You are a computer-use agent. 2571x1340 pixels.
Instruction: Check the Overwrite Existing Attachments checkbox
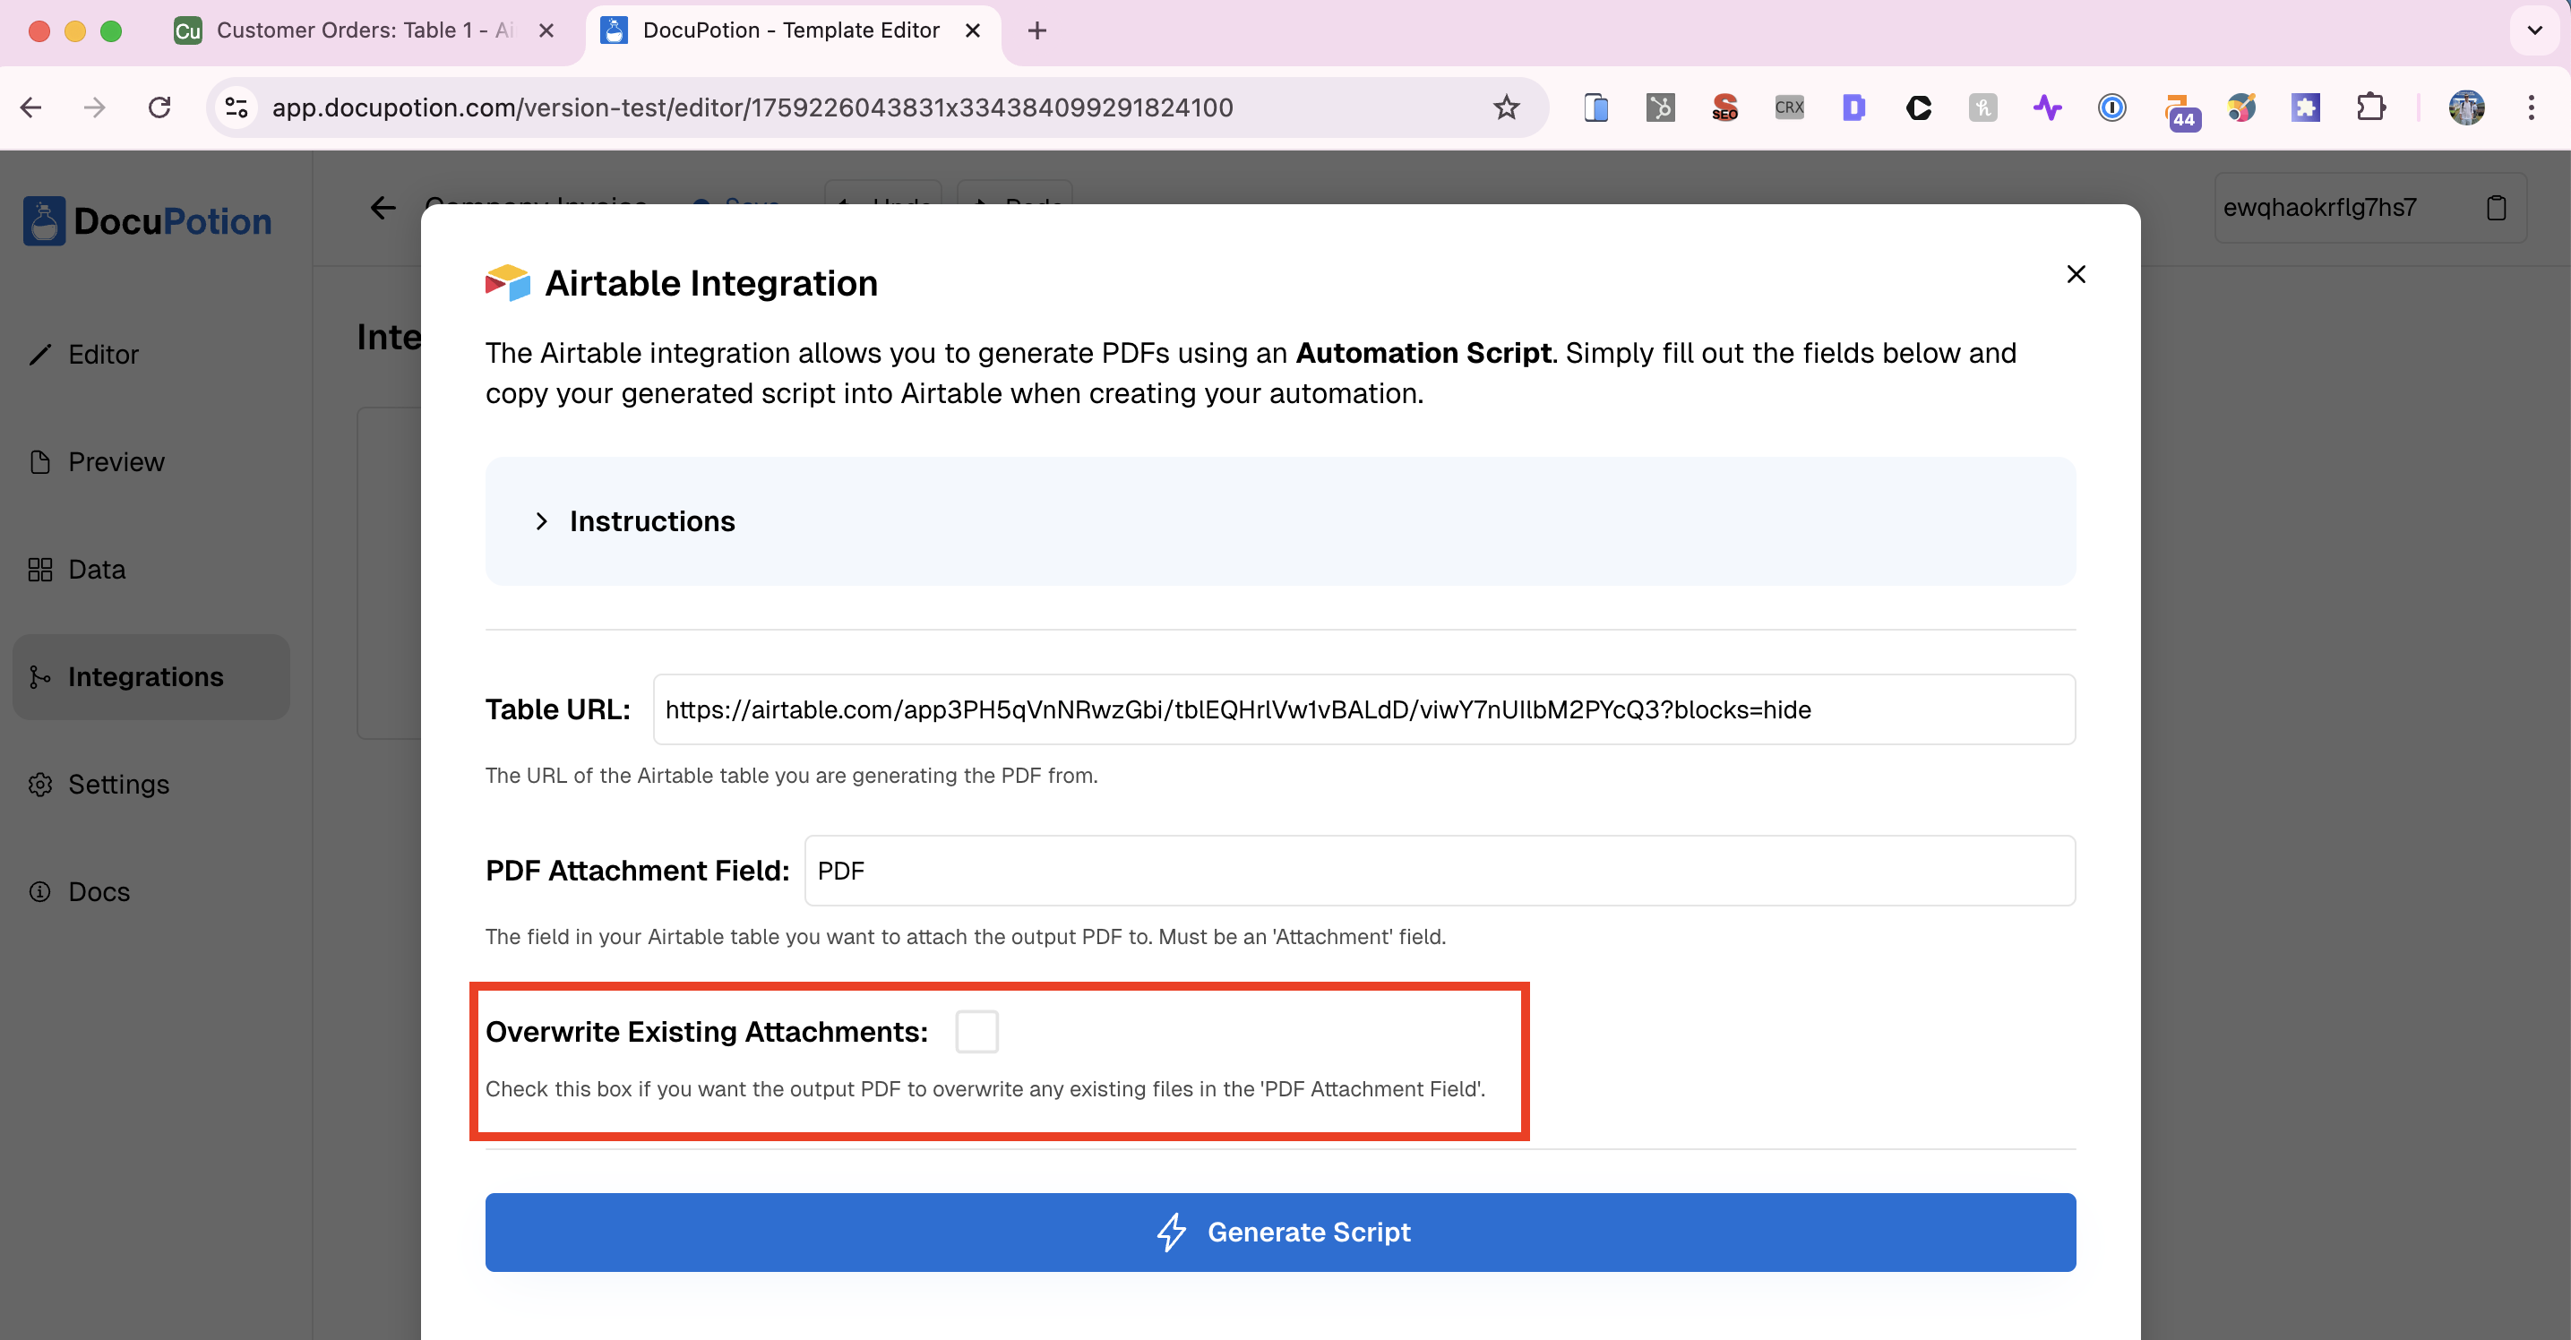976,1031
